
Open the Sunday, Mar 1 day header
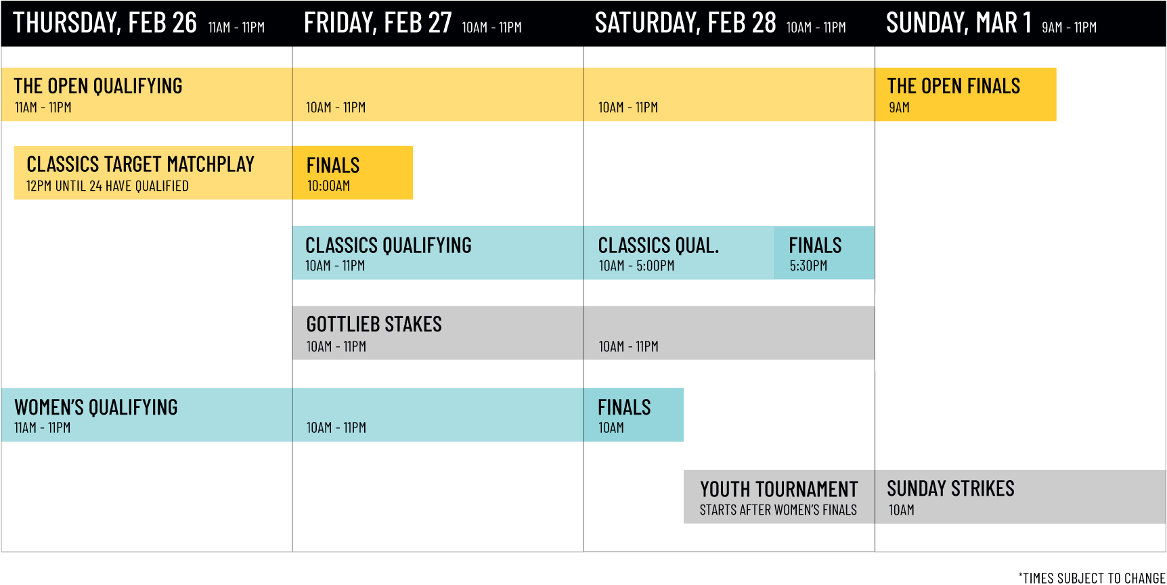pyautogui.click(x=990, y=24)
